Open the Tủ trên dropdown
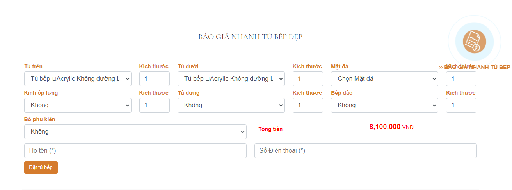 [x=78, y=79]
